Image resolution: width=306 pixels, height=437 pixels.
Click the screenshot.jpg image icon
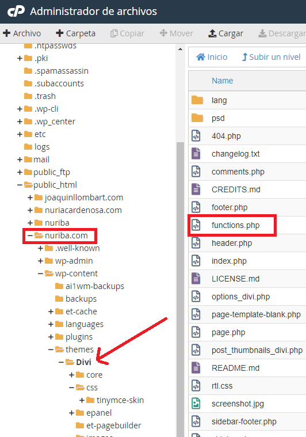click(x=196, y=403)
